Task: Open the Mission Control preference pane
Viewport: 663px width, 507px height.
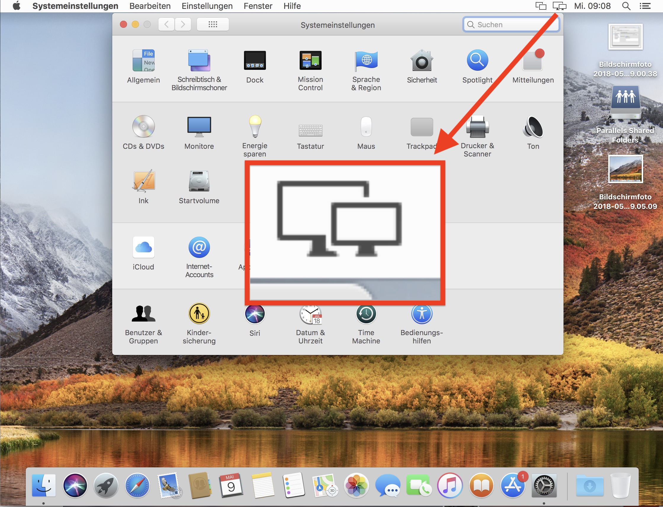Action: [310, 61]
